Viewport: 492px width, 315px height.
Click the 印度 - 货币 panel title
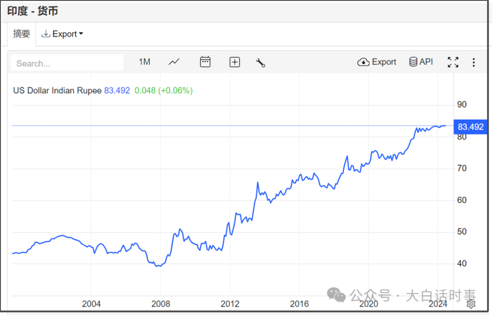32,11
